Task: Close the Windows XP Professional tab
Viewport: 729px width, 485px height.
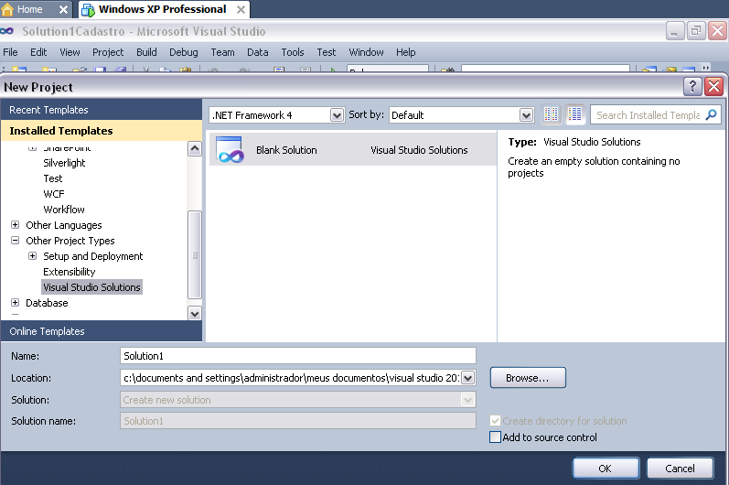Action: click(241, 9)
